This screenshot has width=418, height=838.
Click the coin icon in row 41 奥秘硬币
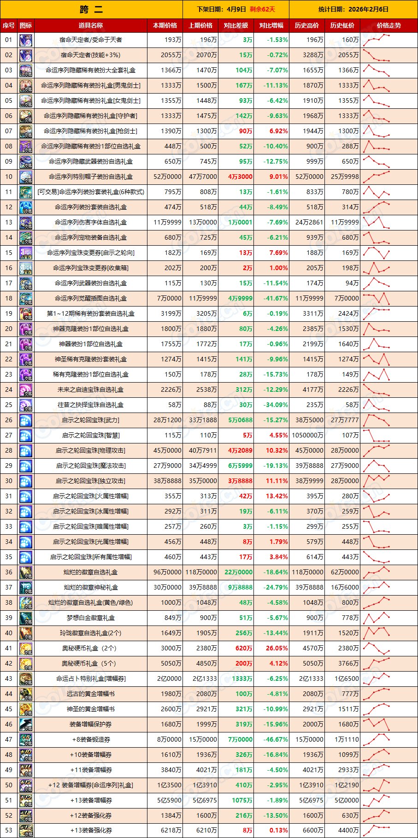tap(26, 649)
